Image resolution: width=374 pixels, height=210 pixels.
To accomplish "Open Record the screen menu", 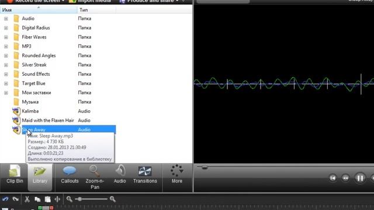I will (36, 1).
